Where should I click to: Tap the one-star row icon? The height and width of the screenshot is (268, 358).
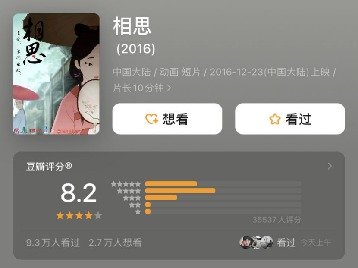pos(138,211)
